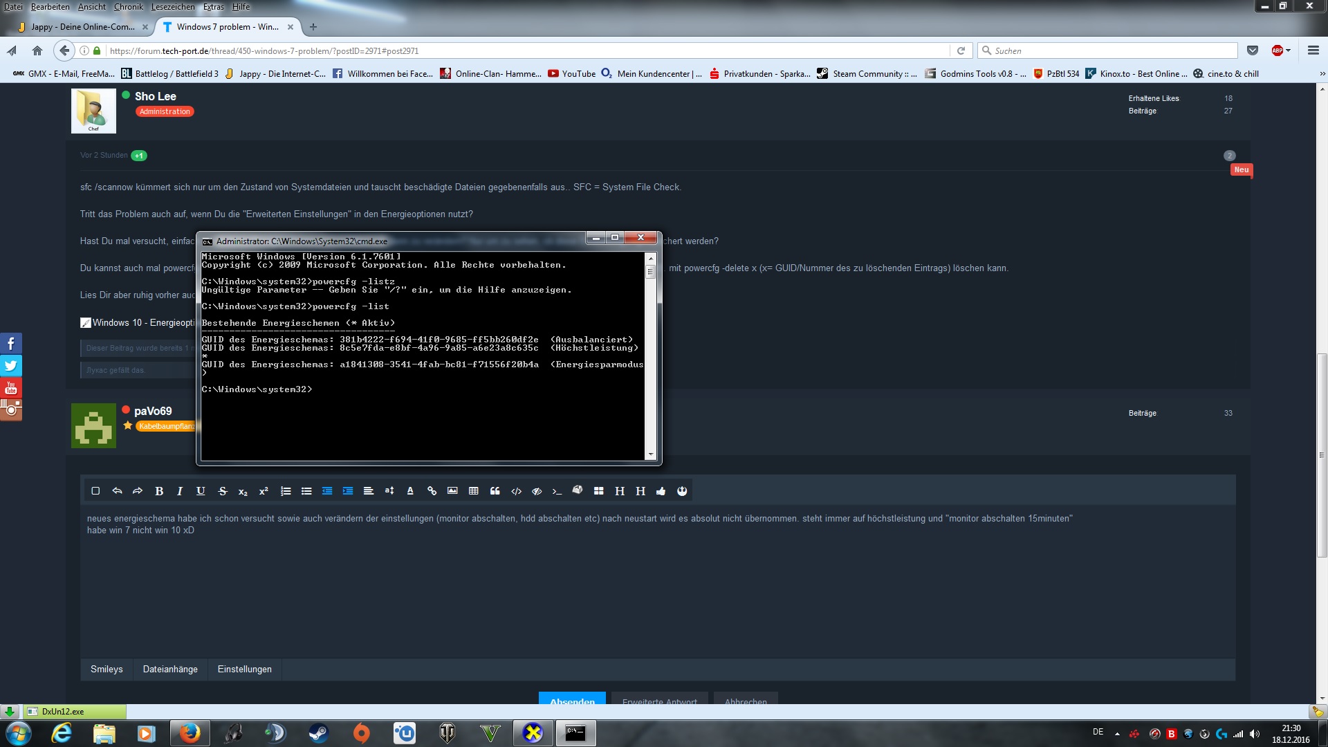
Task: Toggle italic formatting in the editor
Action: 180,491
